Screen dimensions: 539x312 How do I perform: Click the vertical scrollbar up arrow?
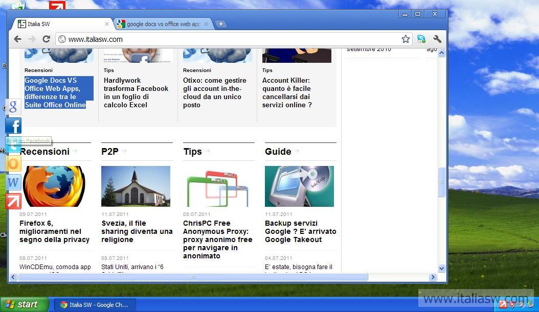442,53
